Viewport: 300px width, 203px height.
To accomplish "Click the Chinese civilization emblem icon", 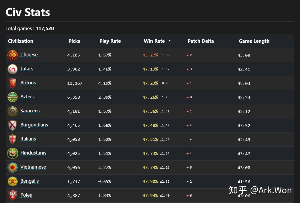I will pyautogui.click(x=13, y=55).
